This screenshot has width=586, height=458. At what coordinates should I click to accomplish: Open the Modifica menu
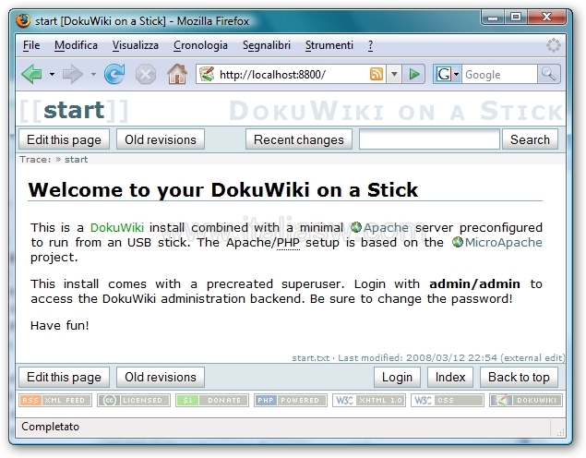coord(76,45)
